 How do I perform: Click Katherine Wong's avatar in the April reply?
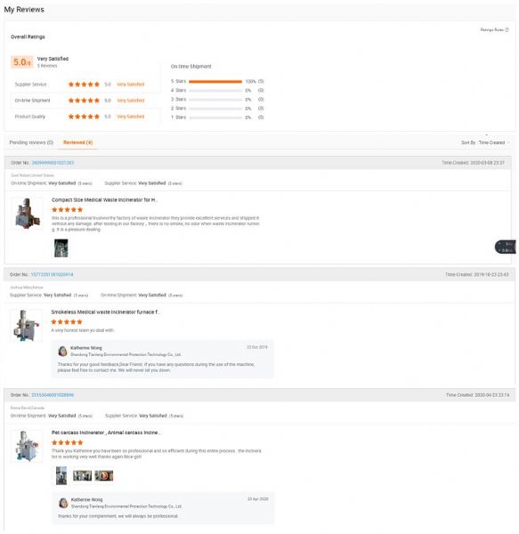(63, 503)
